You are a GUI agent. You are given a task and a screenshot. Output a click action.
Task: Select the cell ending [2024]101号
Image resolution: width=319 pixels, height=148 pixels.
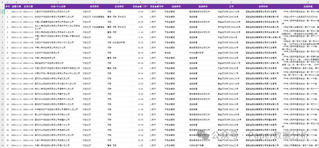[x=231, y=78]
